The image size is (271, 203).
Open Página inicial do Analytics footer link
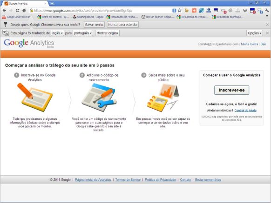93,180
